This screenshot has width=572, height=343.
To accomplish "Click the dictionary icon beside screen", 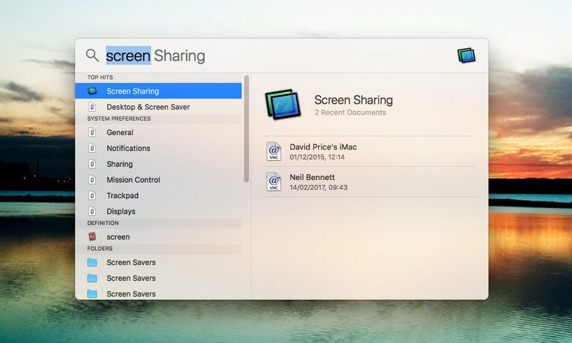I will (92, 237).
